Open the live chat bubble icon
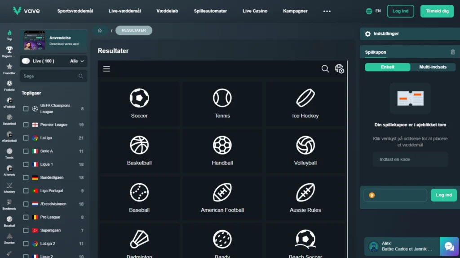This screenshot has width=460, height=258. pos(449,246)
